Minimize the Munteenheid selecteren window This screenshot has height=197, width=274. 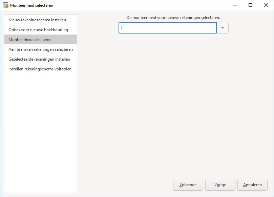pos(234,5)
